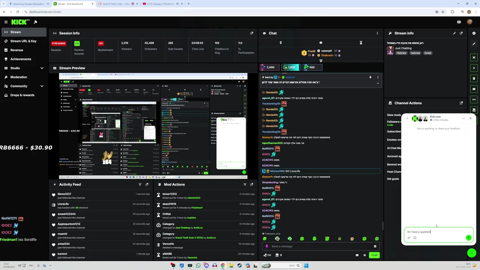
Task: Unpin the pinned chat message
Action: 370,77
